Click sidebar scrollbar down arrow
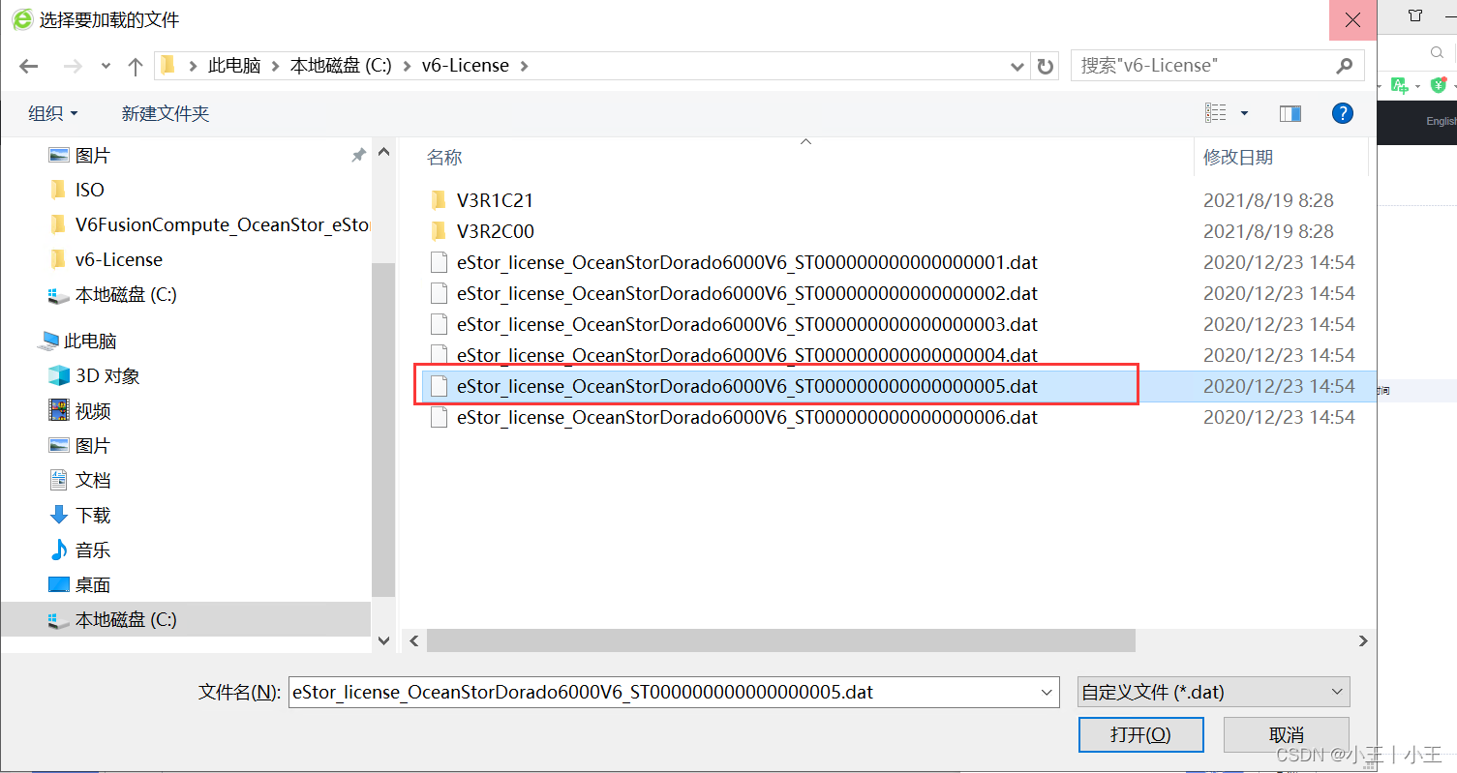The image size is (1457, 773). pos(383,640)
